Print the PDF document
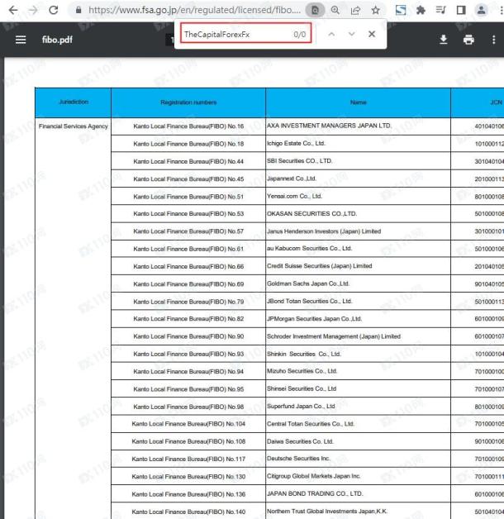This screenshot has width=504, height=519. tap(468, 40)
